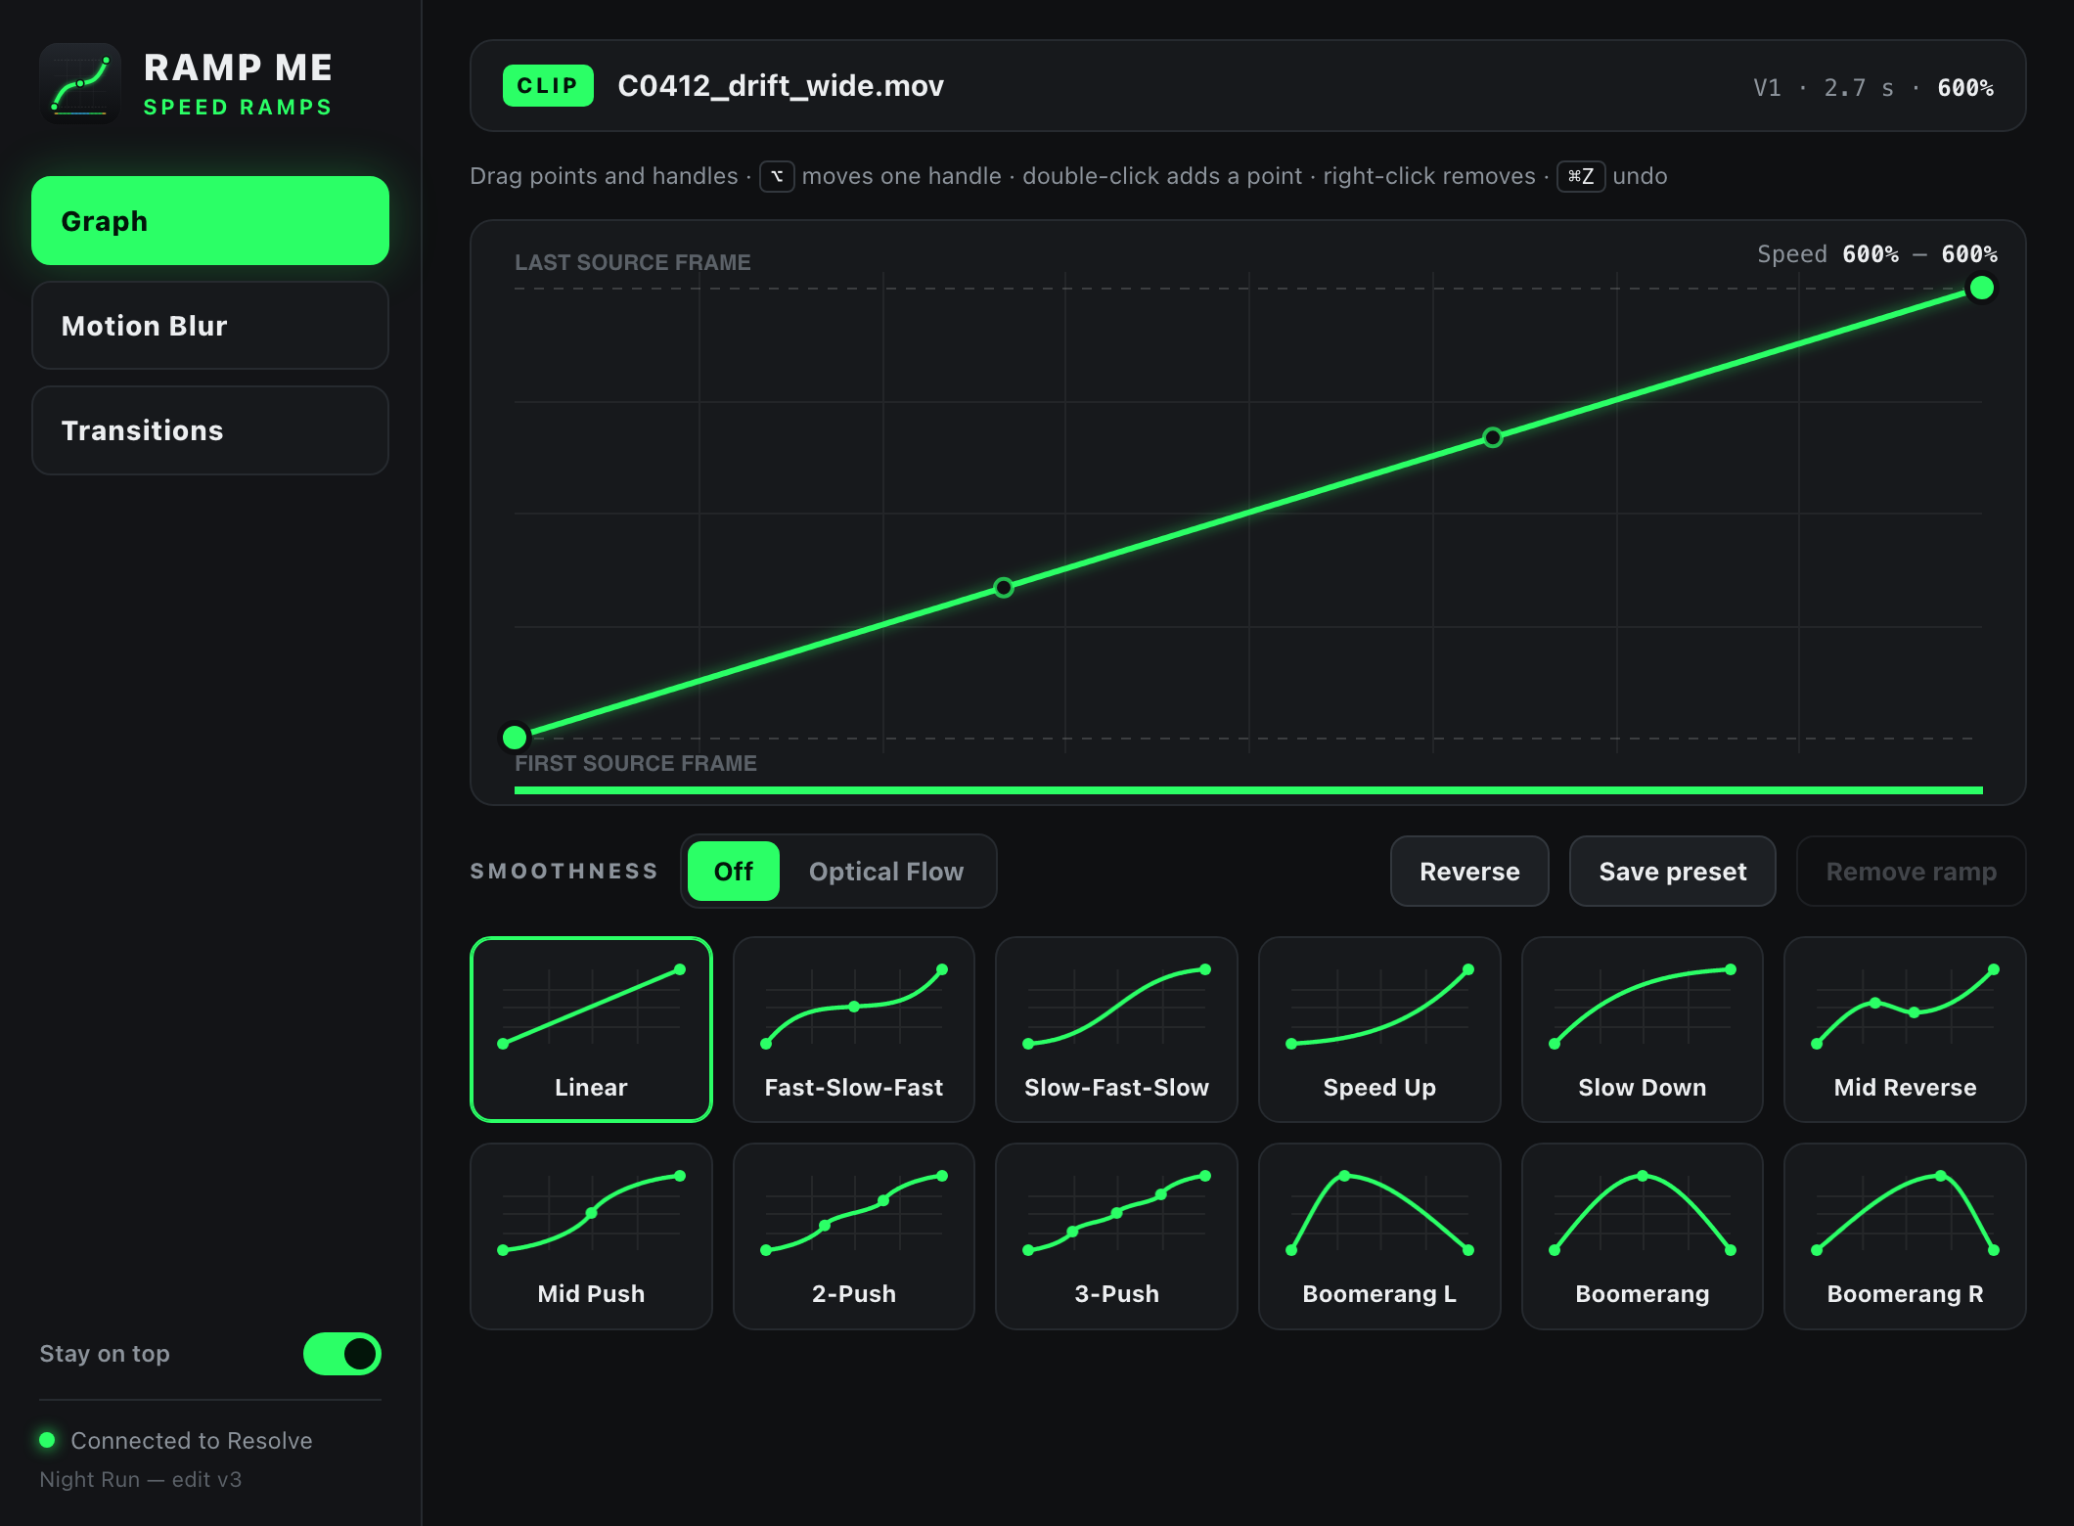Click Save preset
This screenshot has height=1526, width=2074.
1673,871
